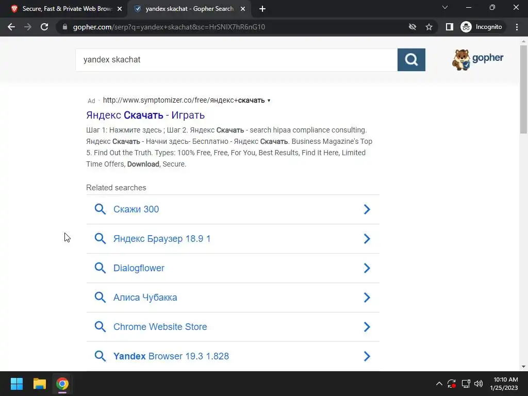Click into the Gopher search input field
This screenshot has height=396, width=528.
(x=236, y=60)
